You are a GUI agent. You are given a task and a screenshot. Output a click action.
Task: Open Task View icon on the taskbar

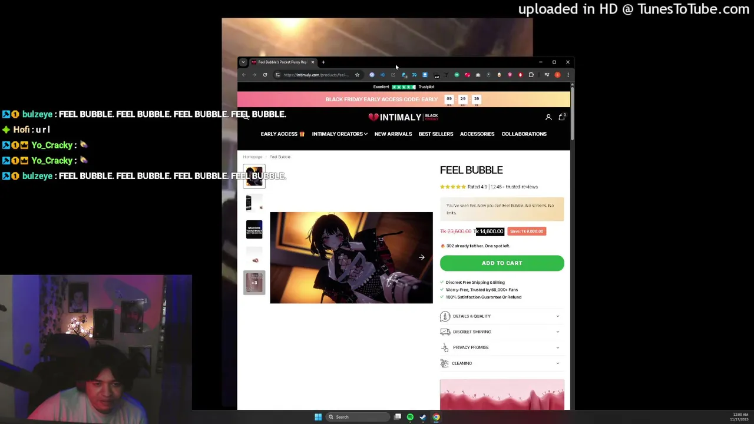pos(398,417)
